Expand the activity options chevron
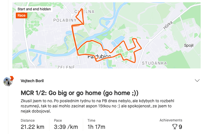Viewport: 205px width, 134px height. pyautogui.click(x=197, y=81)
